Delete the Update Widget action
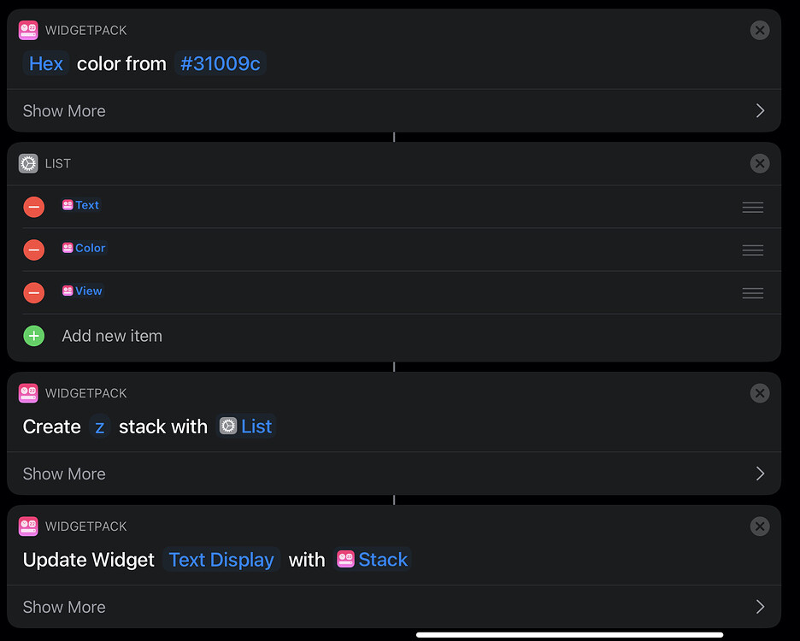The height and width of the screenshot is (641, 800). 760,526
